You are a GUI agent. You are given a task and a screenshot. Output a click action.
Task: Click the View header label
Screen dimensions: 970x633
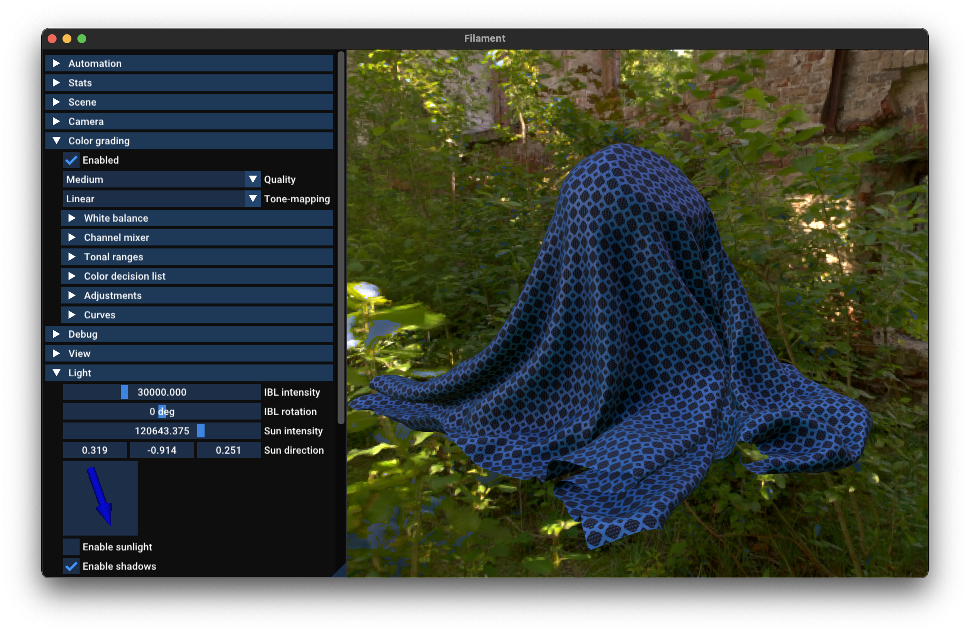[x=80, y=353]
